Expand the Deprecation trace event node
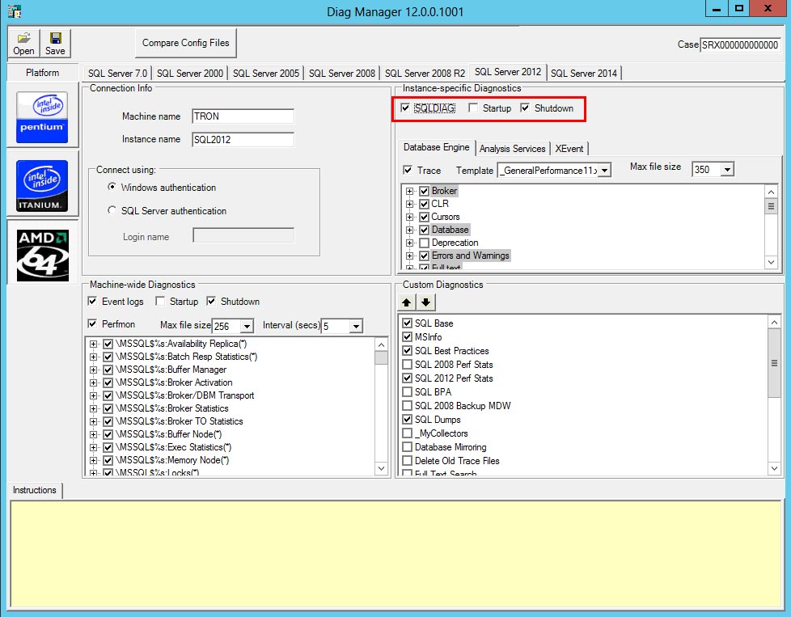The width and height of the screenshot is (791, 617). point(409,243)
